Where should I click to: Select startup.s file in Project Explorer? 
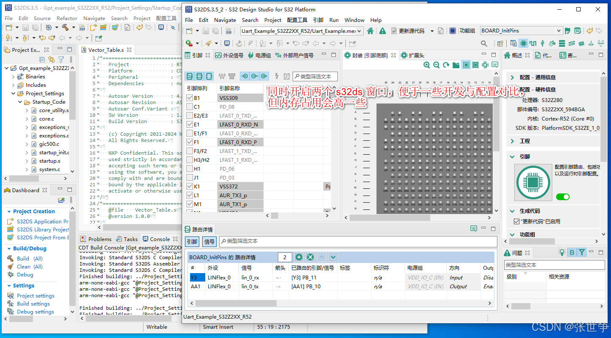[50, 161]
